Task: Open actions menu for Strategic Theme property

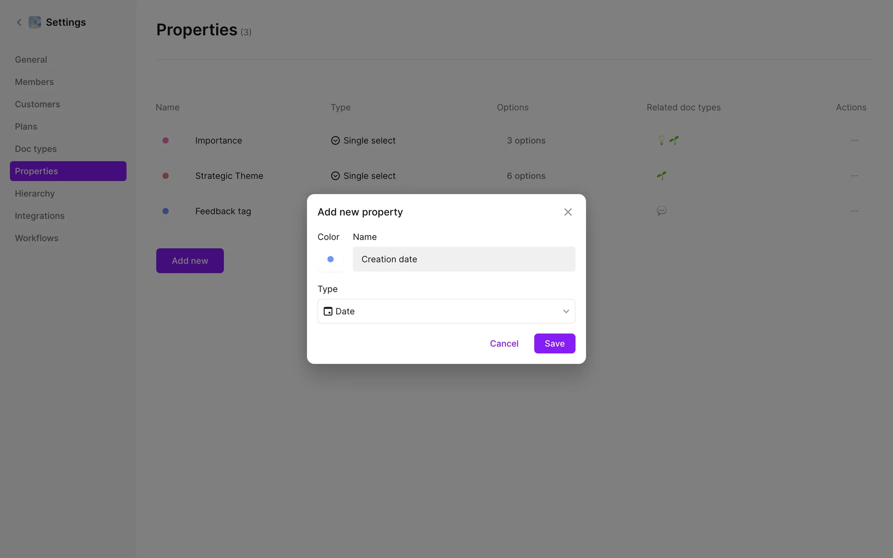Action: (854, 176)
